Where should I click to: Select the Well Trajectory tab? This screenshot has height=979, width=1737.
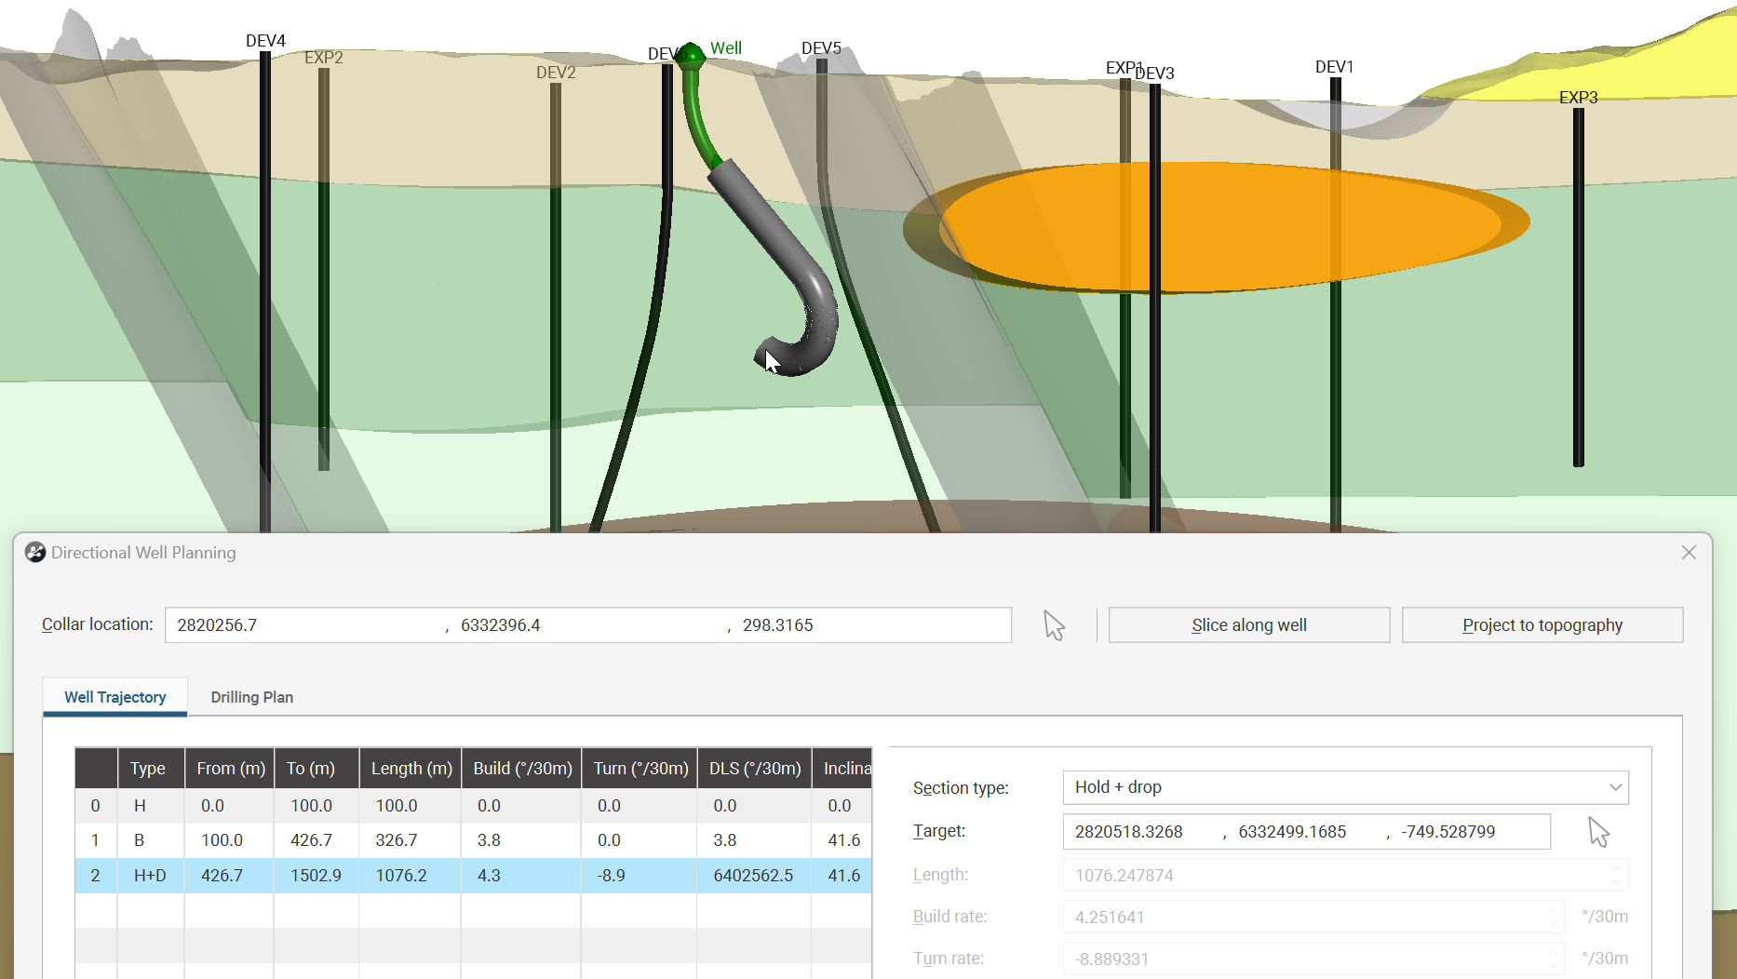115,697
